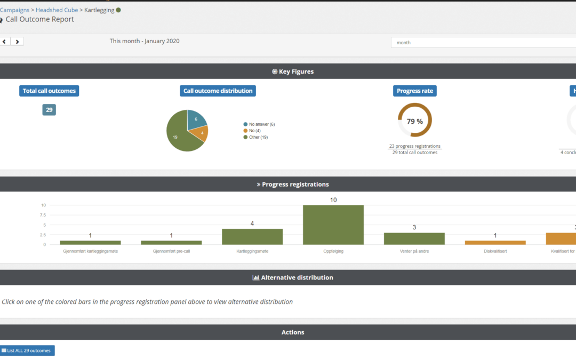Click the Gjennomført kartleggingsmøte bar
Image resolution: width=576 pixels, height=360 pixels.
(90, 243)
